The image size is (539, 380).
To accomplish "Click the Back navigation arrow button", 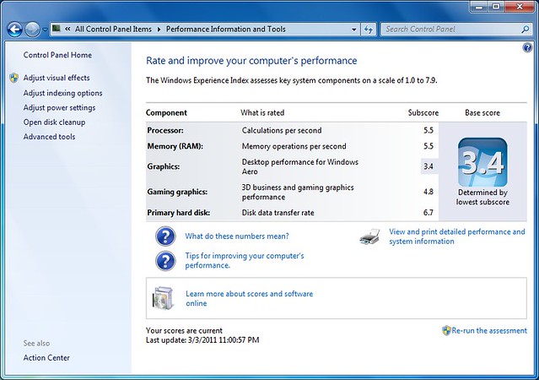I will click(15, 30).
